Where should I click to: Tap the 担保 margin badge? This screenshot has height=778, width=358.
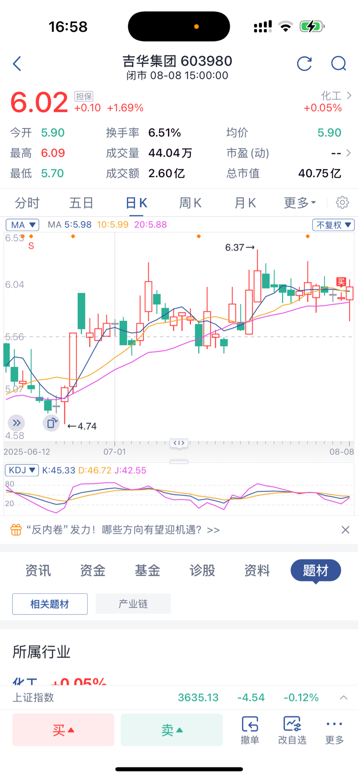(84, 96)
